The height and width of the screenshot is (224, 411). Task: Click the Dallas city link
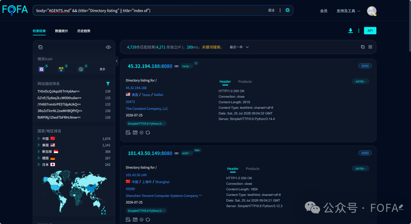tap(158, 95)
